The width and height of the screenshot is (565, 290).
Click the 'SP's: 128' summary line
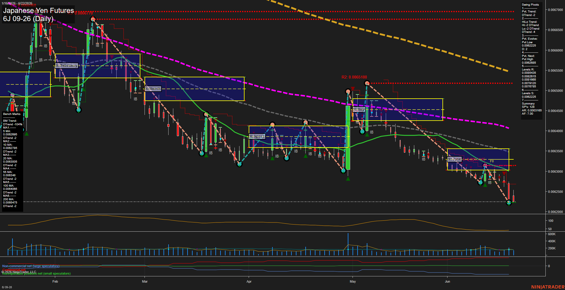528,107
